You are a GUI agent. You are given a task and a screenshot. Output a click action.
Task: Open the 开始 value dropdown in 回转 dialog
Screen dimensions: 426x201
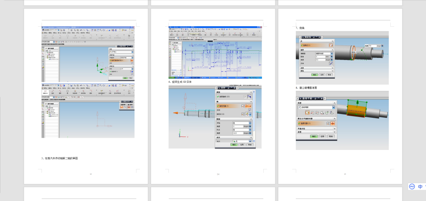pos(250,123)
